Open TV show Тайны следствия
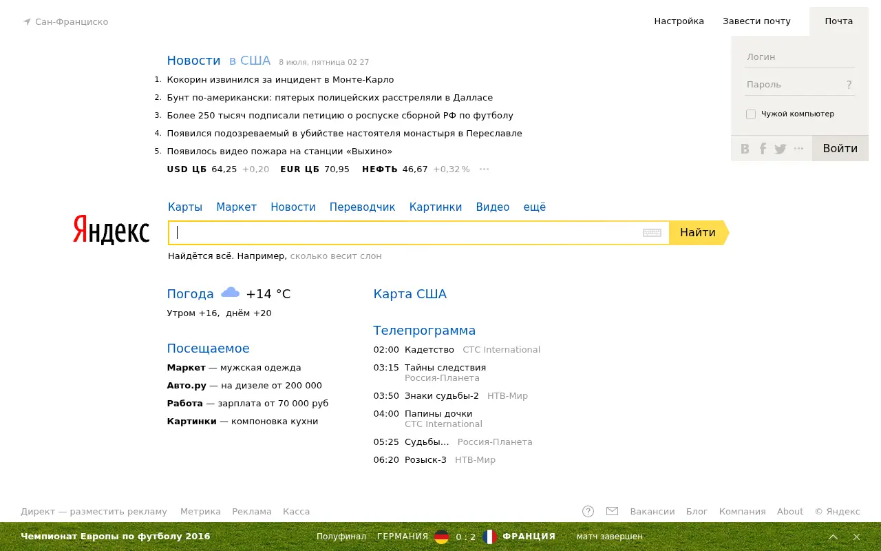Screen dimensions: 881x551 pos(445,368)
